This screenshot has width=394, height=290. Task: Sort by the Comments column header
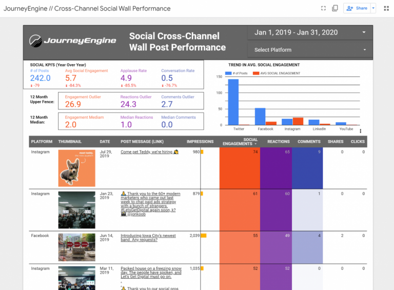[x=309, y=141]
